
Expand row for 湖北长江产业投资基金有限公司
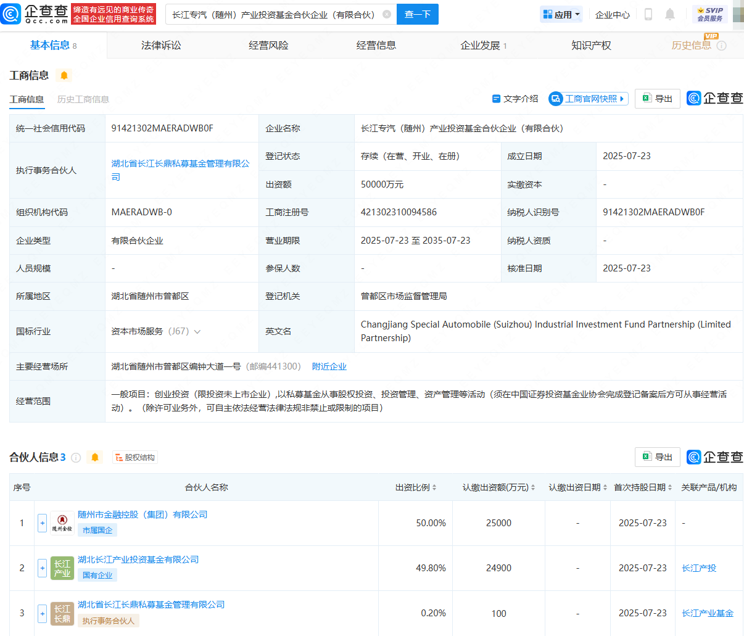pyautogui.click(x=42, y=568)
